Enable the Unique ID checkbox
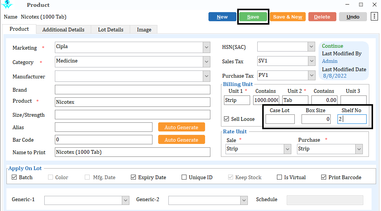This screenshot has width=381, height=211. [x=184, y=177]
